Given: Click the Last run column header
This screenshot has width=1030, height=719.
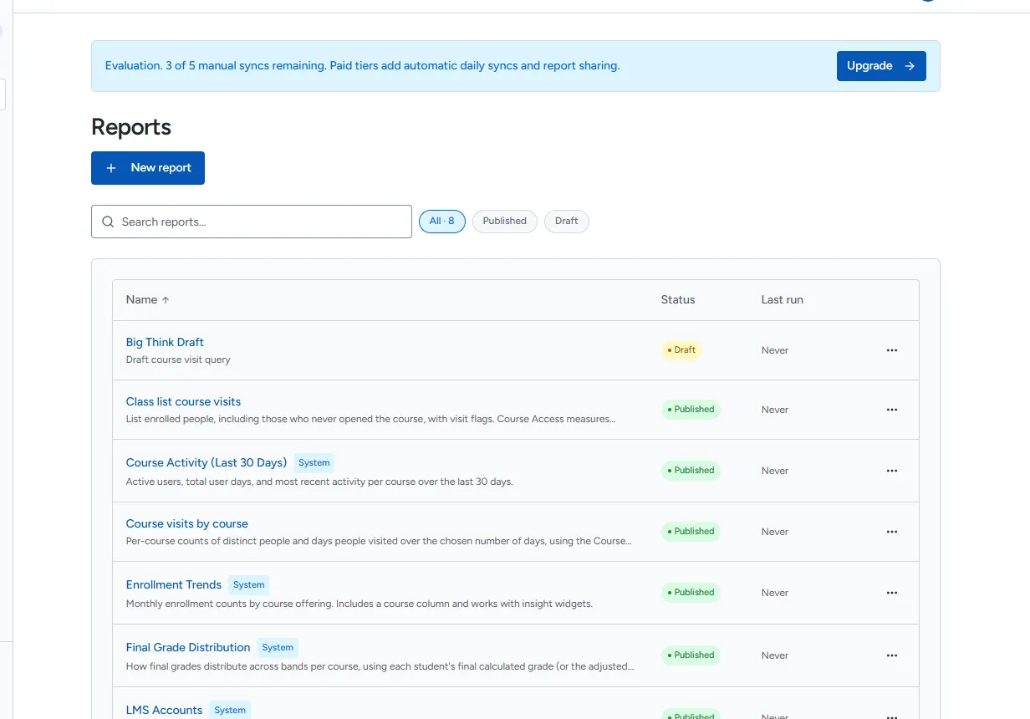Looking at the screenshot, I should [x=783, y=300].
